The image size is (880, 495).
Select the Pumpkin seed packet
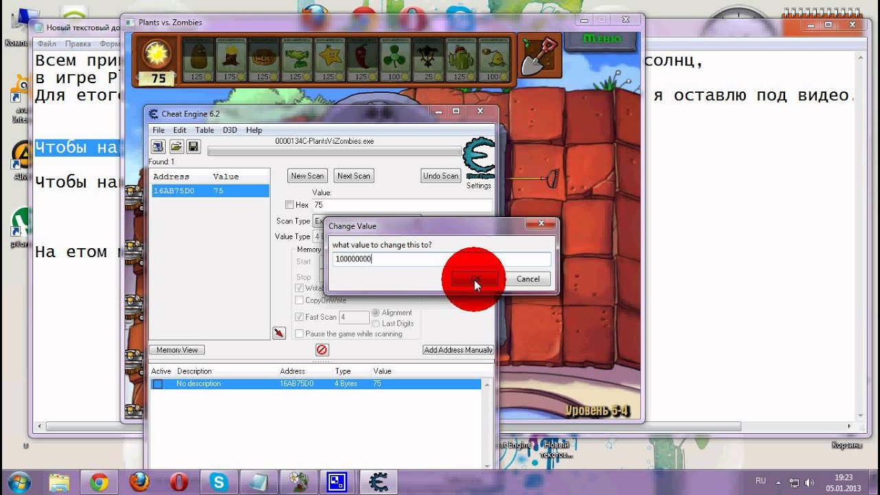click(x=263, y=60)
